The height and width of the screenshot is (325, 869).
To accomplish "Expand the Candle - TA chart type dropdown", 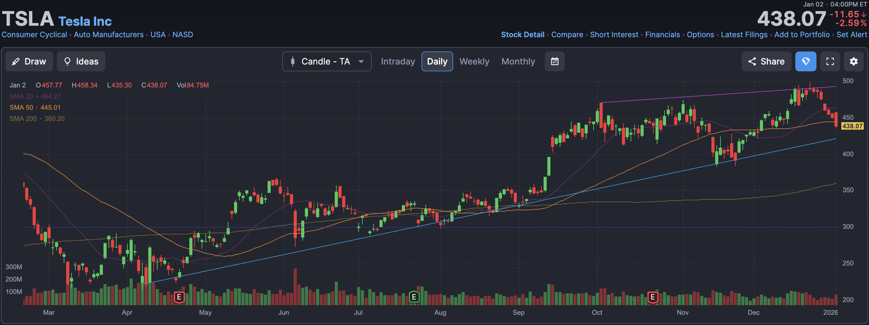I will click(327, 61).
